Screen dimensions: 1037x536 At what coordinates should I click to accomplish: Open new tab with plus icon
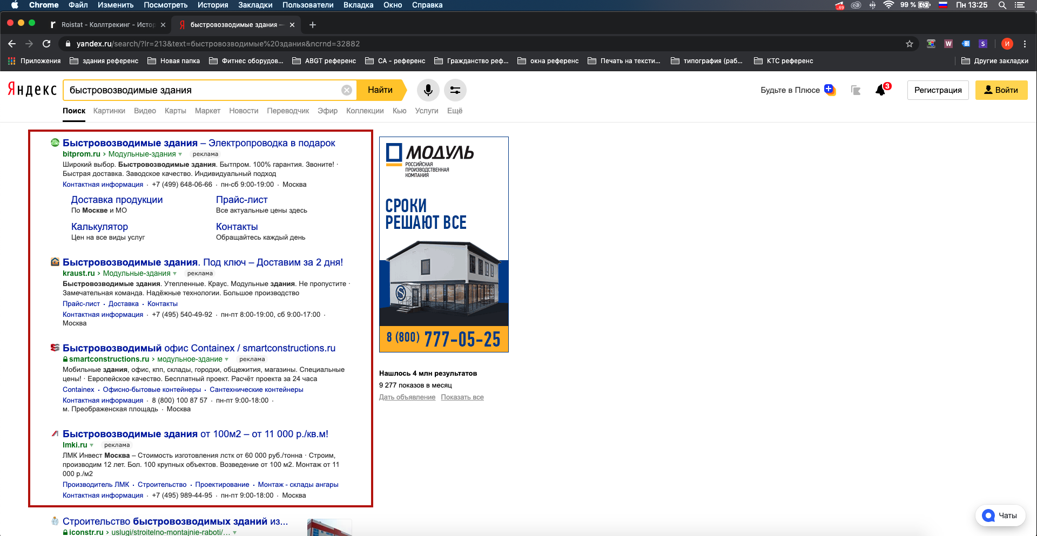pos(313,25)
